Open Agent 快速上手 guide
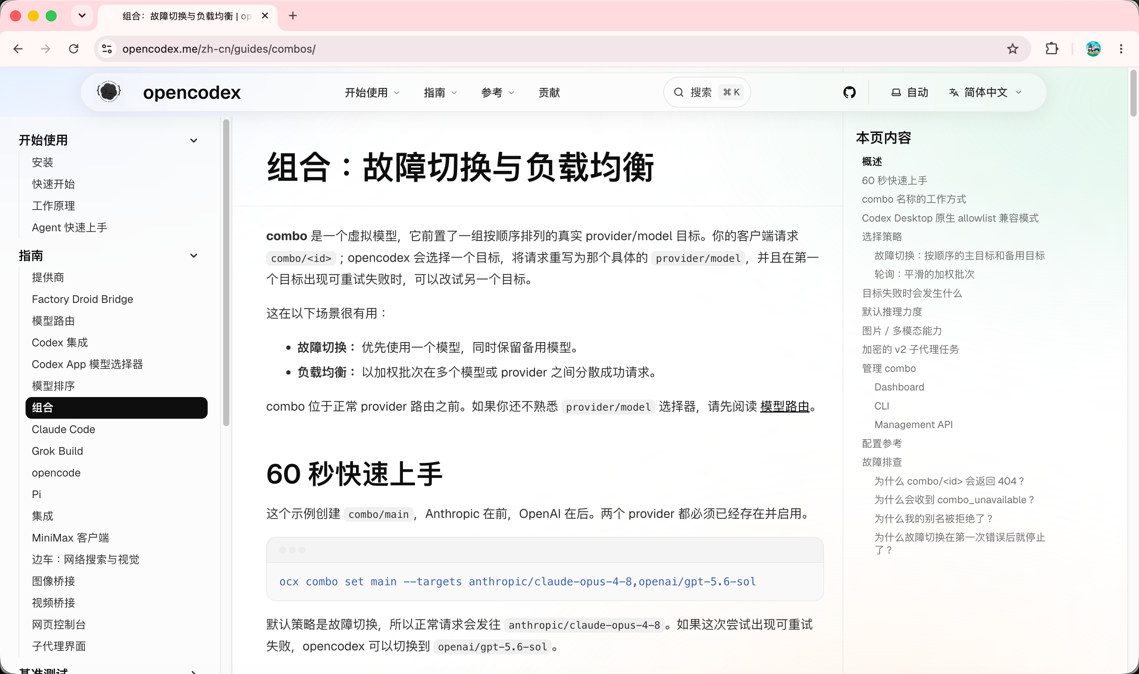1139x674 pixels. pyautogui.click(x=69, y=227)
